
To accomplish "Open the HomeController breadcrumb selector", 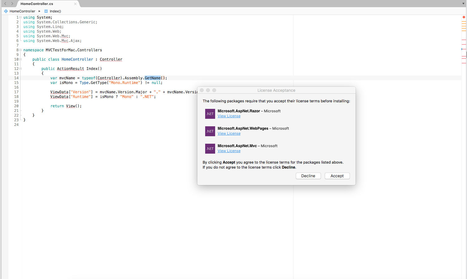I will 22,11.
